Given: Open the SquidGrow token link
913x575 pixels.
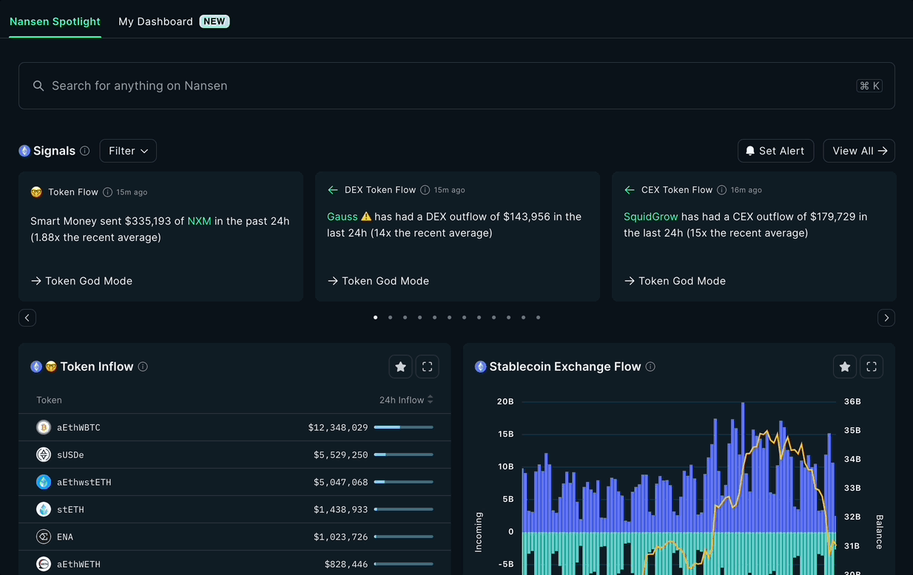Looking at the screenshot, I should tap(650, 216).
